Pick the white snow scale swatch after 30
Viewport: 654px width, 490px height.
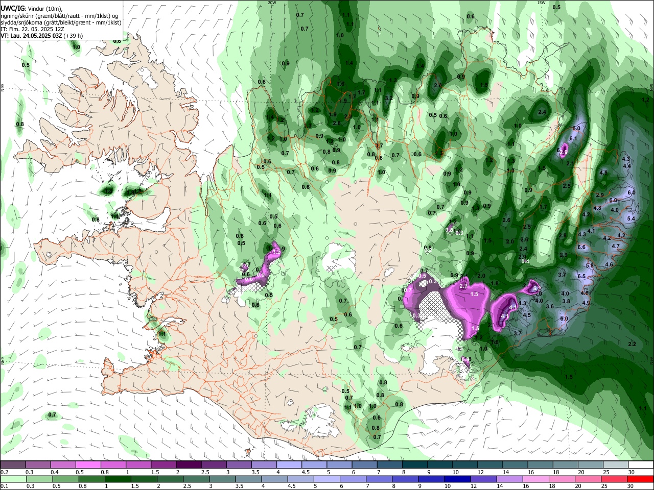click(641, 465)
